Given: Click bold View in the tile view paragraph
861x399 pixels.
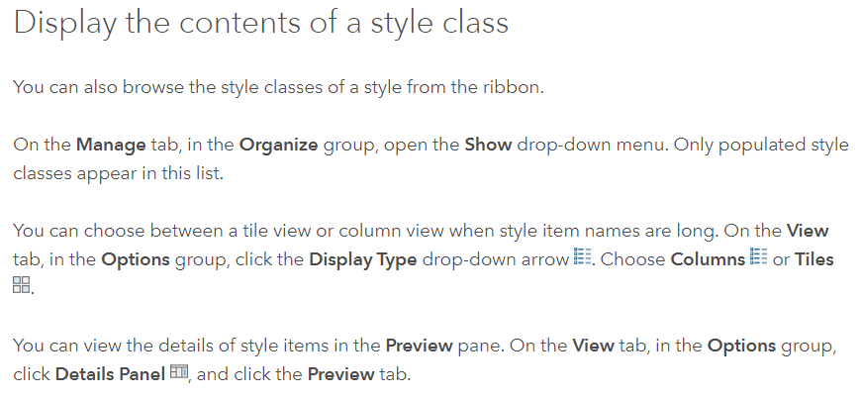Looking at the screenshot, I should pos(808,231).
